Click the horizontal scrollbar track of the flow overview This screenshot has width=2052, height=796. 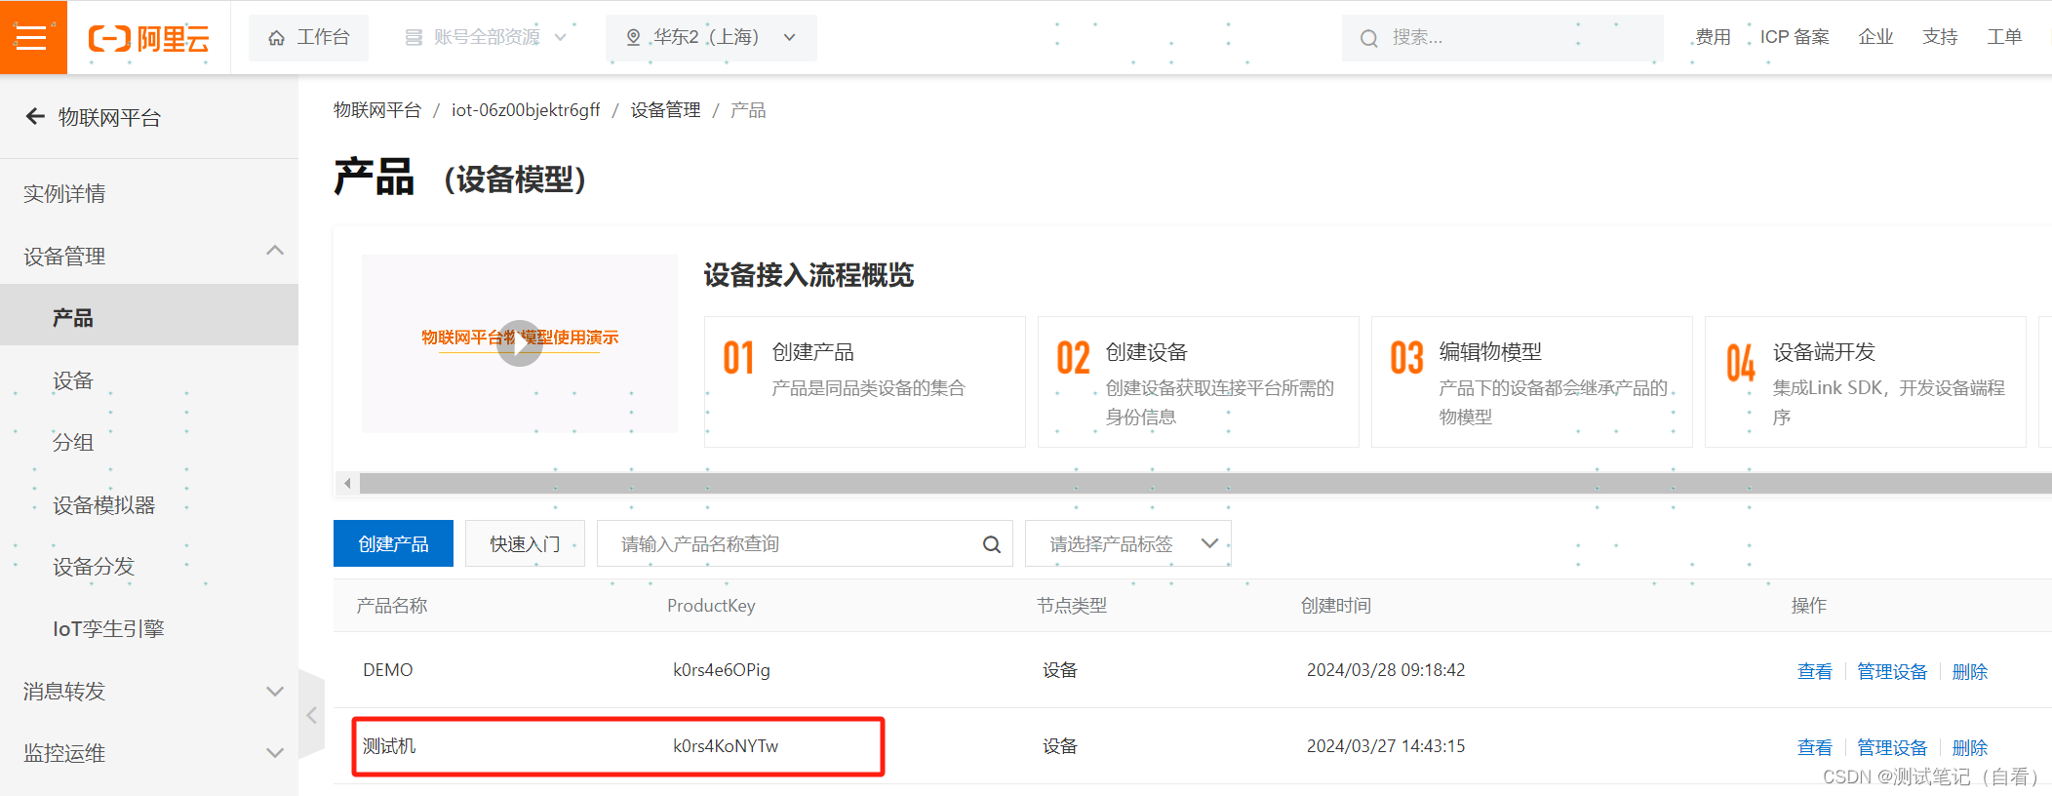(1205, 483)
